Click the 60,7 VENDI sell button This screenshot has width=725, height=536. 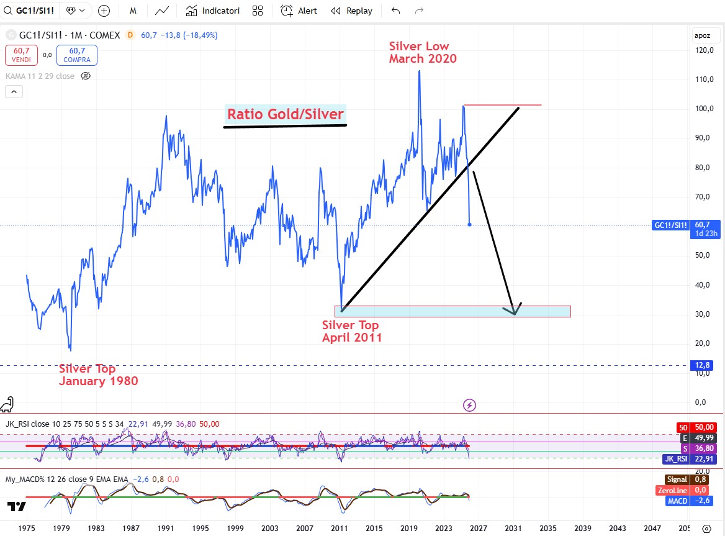[x=21, y=55]
